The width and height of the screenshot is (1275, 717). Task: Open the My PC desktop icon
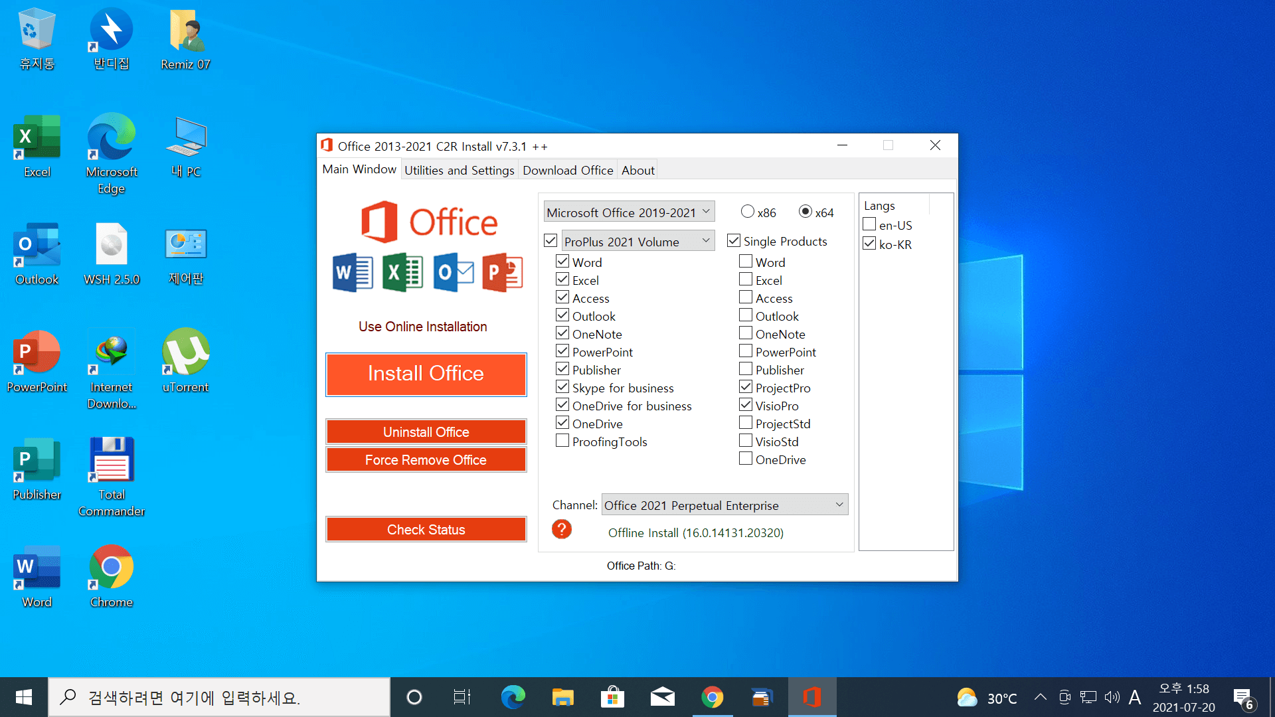pyautogui.click(x=186, y=146)
